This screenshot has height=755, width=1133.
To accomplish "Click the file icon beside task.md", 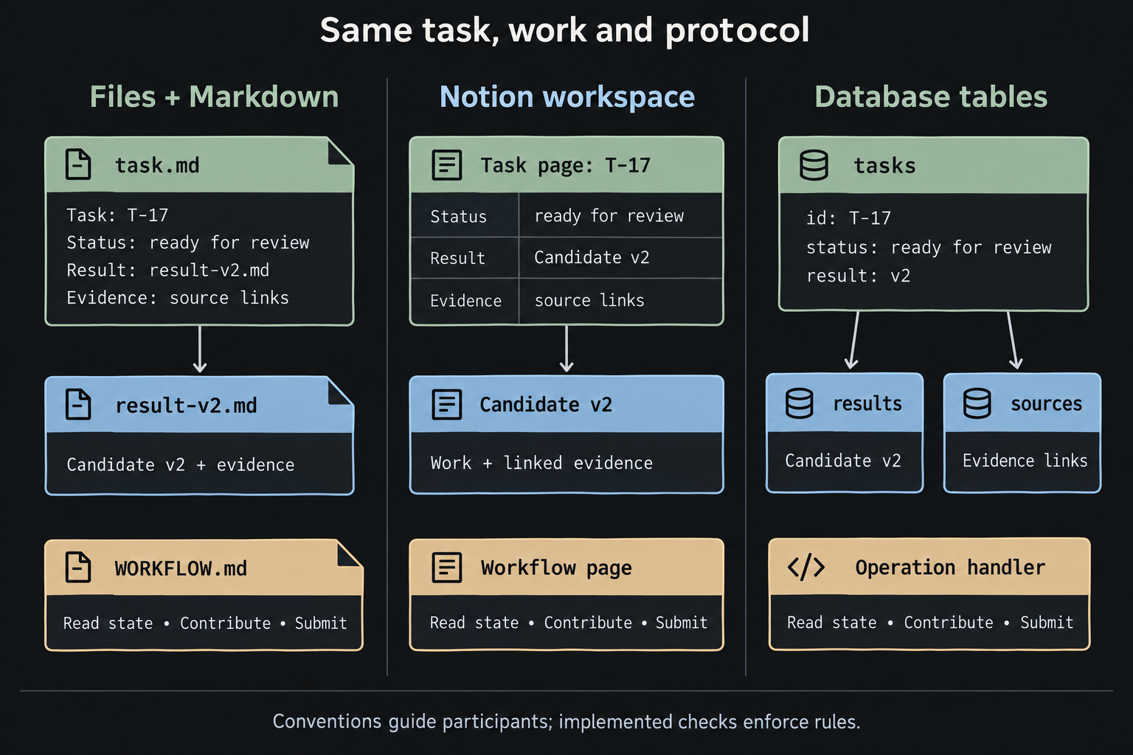I will coord(78,164).
